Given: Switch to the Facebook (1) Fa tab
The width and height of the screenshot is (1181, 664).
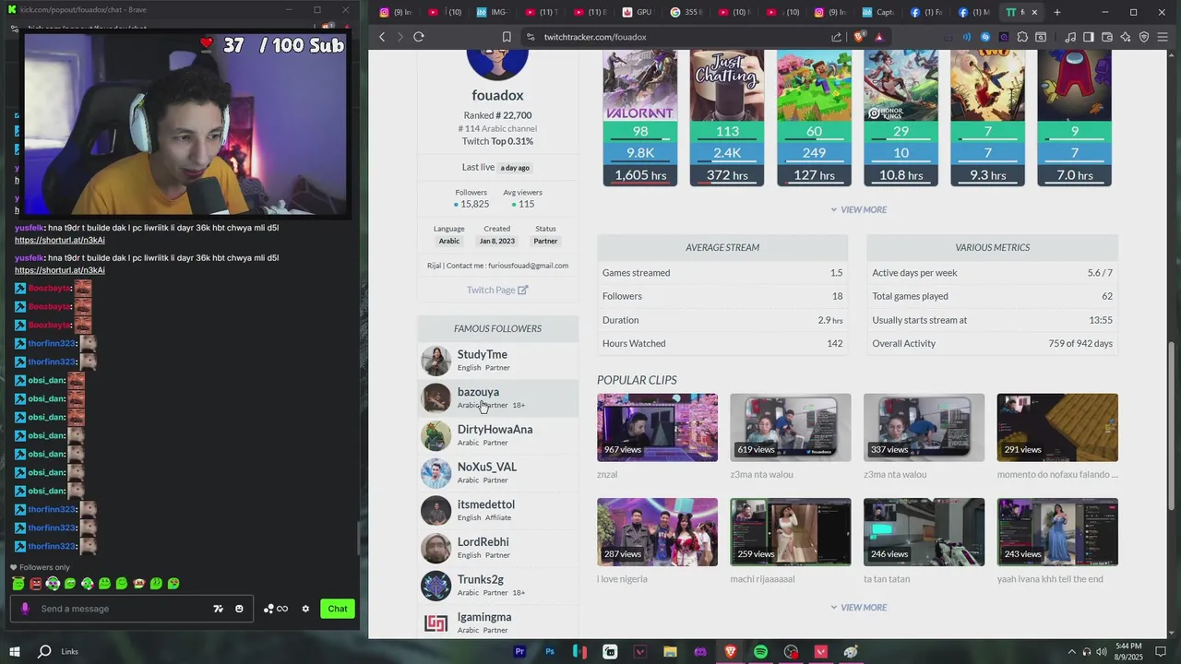Looking at the screenshot, I should coord(925,12).
